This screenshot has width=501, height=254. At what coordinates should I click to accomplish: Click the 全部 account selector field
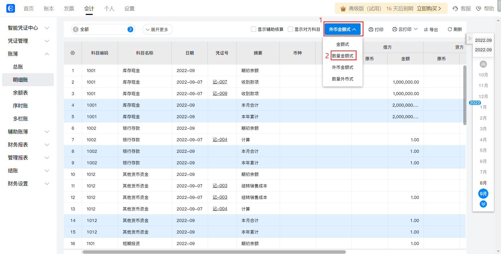click(x=103, y=29)
